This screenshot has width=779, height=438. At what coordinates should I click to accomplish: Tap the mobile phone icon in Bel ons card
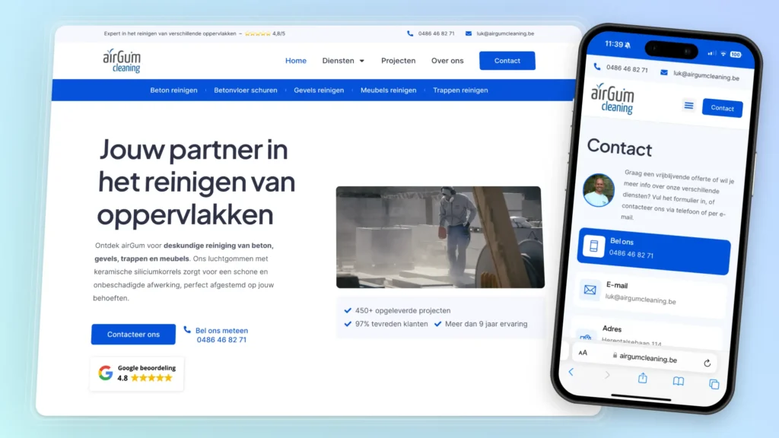coord(593,246)
